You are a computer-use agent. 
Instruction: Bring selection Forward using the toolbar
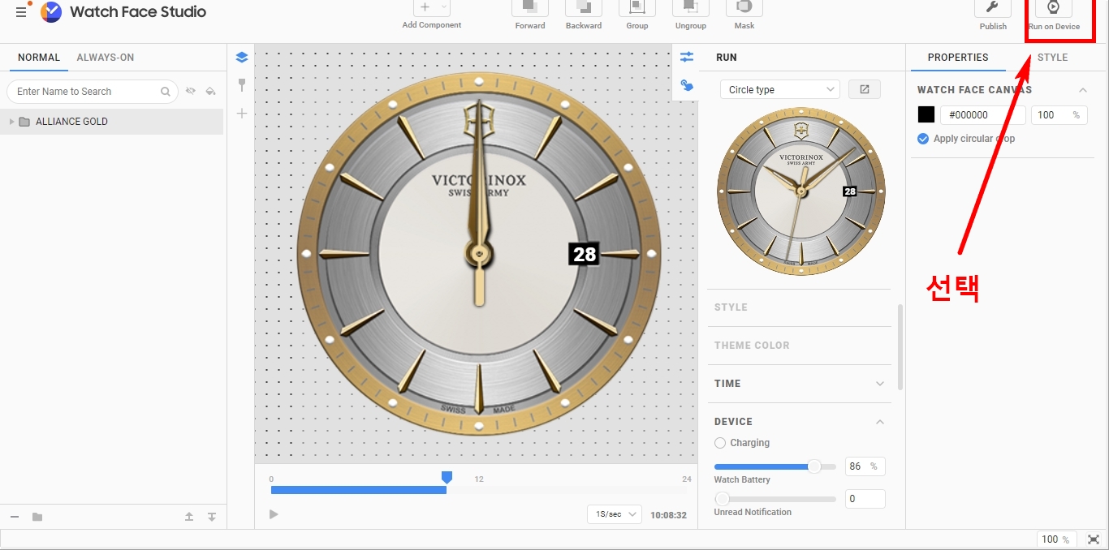530,8
